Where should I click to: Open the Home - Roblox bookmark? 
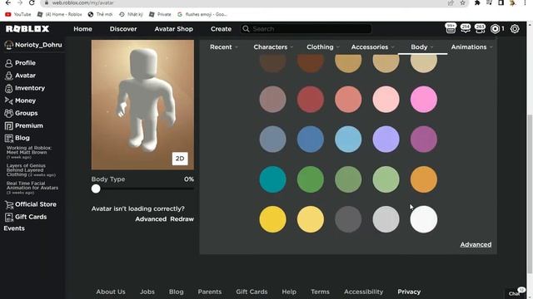59,14
